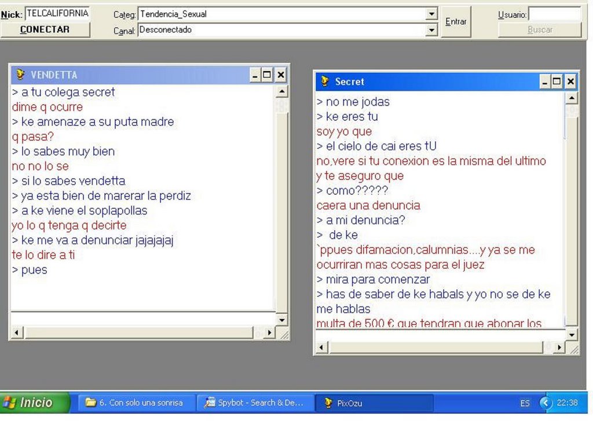The width and height of the screenshot is (593, 444).
Task: Click the ES language indicator
Action: 525,403
